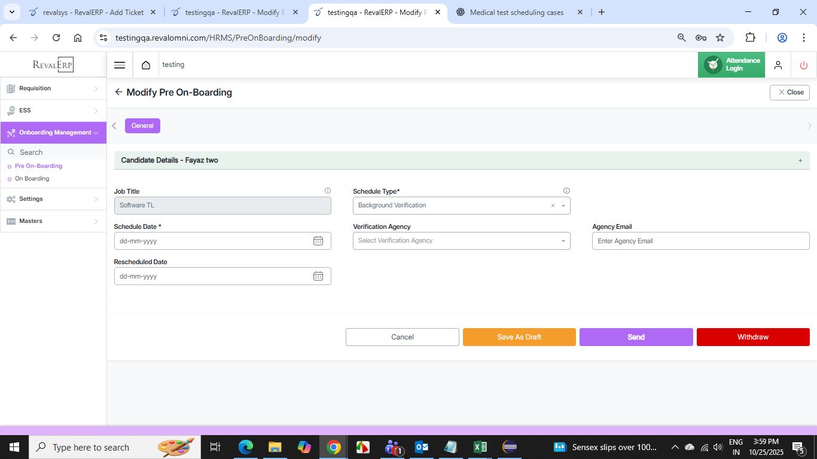Image resolution: width=817 pixels, height=459 pixels.
Task: Open the user profile icon
Action: (778, 65)
